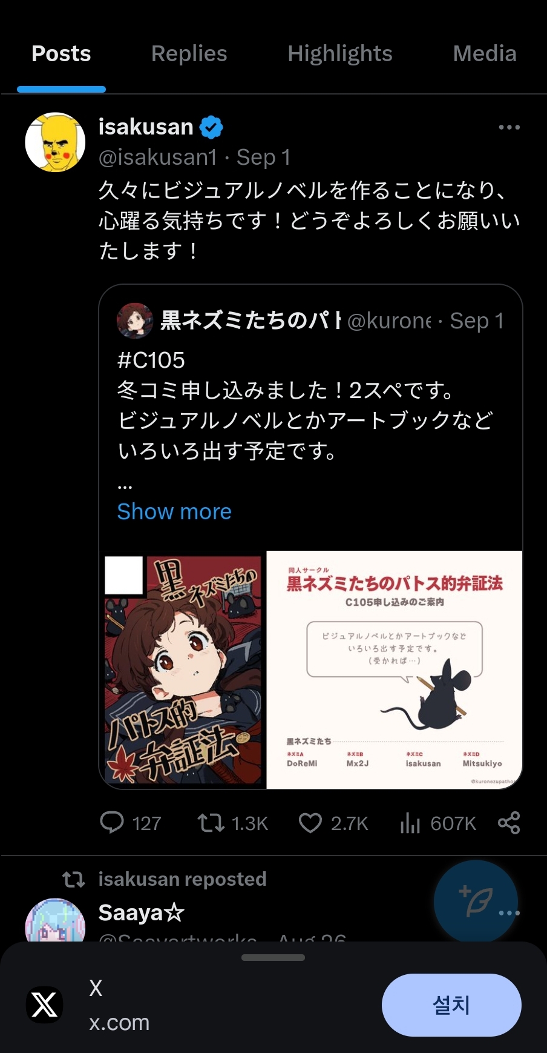Tap the floating compose post button
Screen dimensions: 547x1053
pos(476,902)
